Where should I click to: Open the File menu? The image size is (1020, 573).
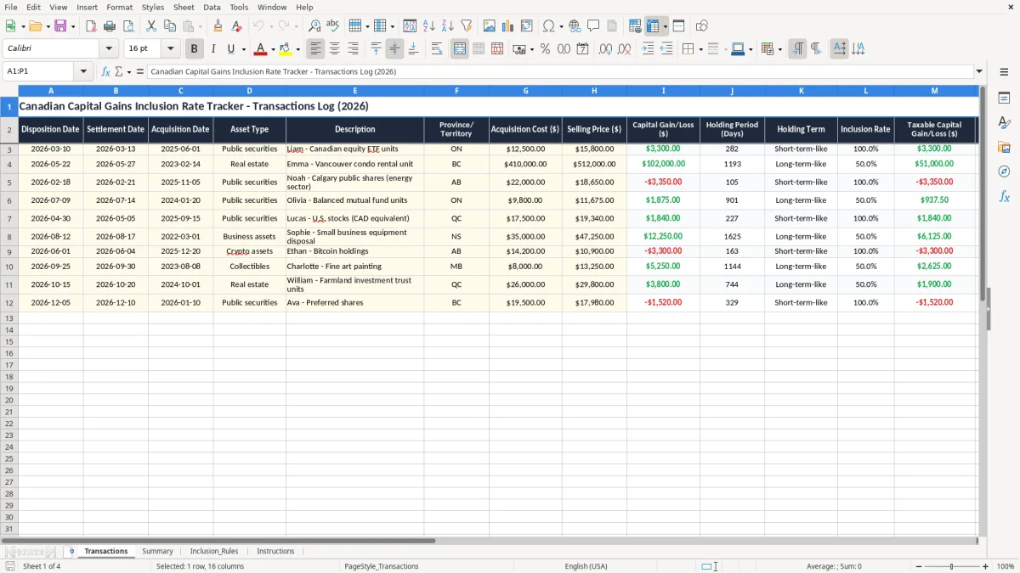(11, 7)
